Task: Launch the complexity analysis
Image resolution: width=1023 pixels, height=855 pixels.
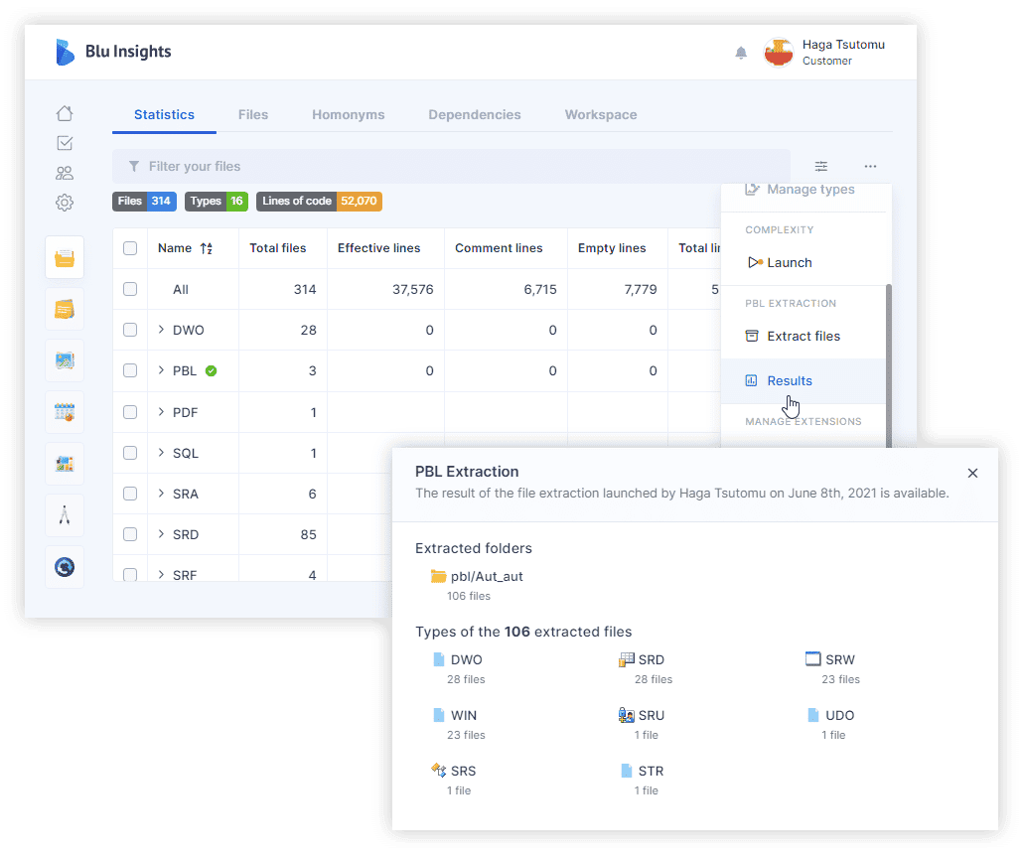Action: [803, 263]
